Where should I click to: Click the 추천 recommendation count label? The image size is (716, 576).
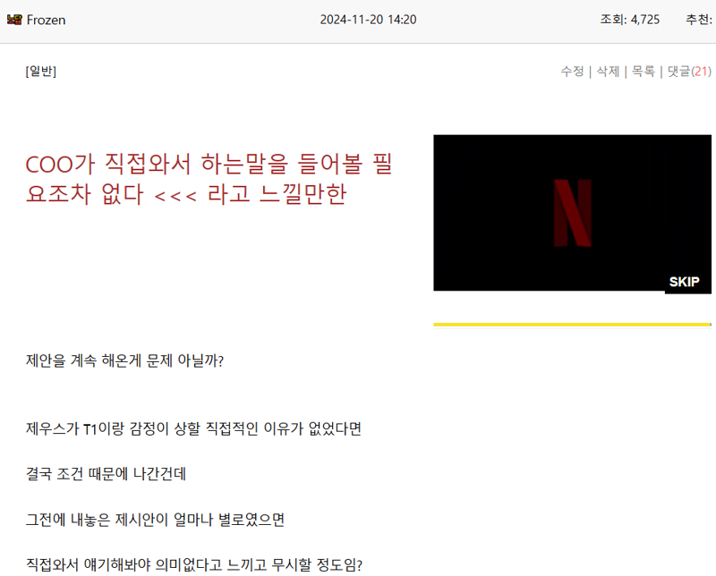(699, 19)
